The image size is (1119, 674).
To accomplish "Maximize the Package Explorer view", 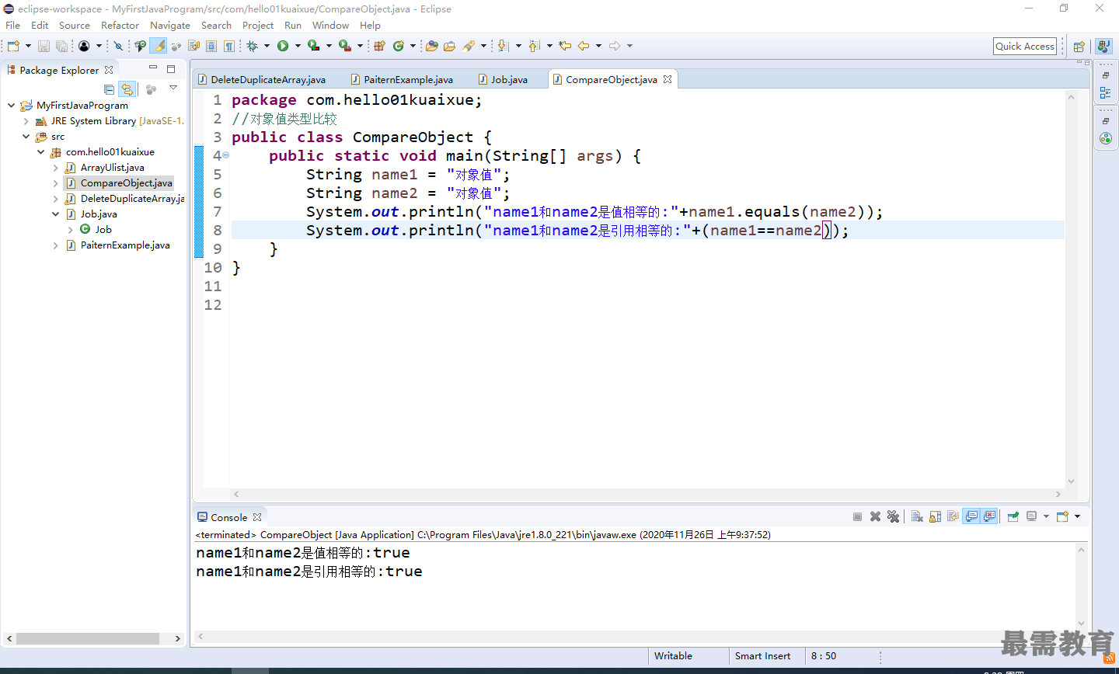I will pyautogui.click(x=171, y=69).
